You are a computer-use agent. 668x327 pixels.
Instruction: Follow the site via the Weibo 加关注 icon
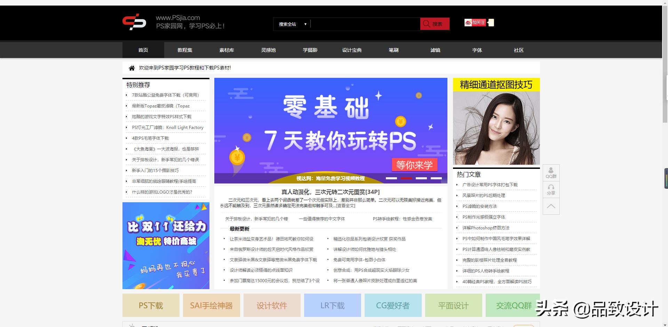coord(475,22)
